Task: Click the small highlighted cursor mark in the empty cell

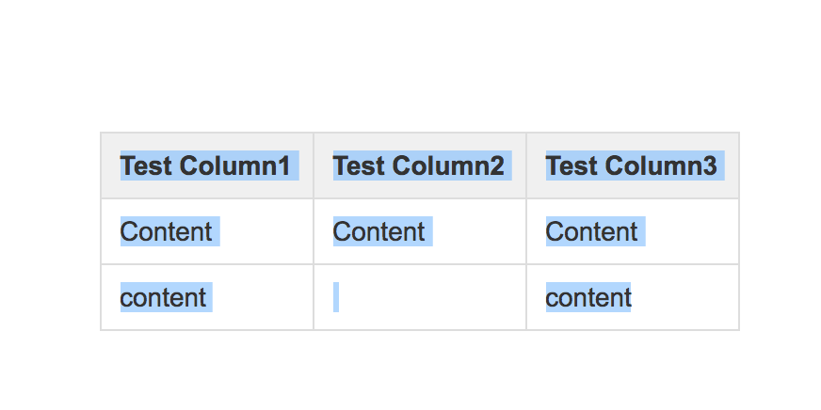Action: (336, 297)
